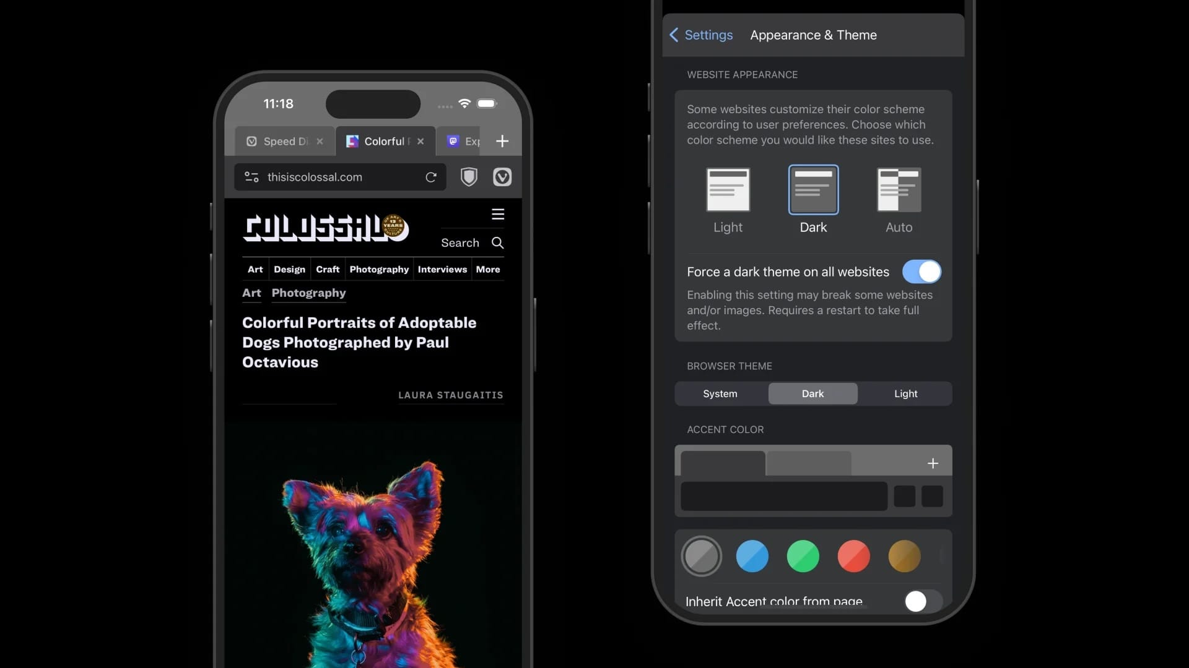Switch to System browser theme tab

click(x=720, y=393)
